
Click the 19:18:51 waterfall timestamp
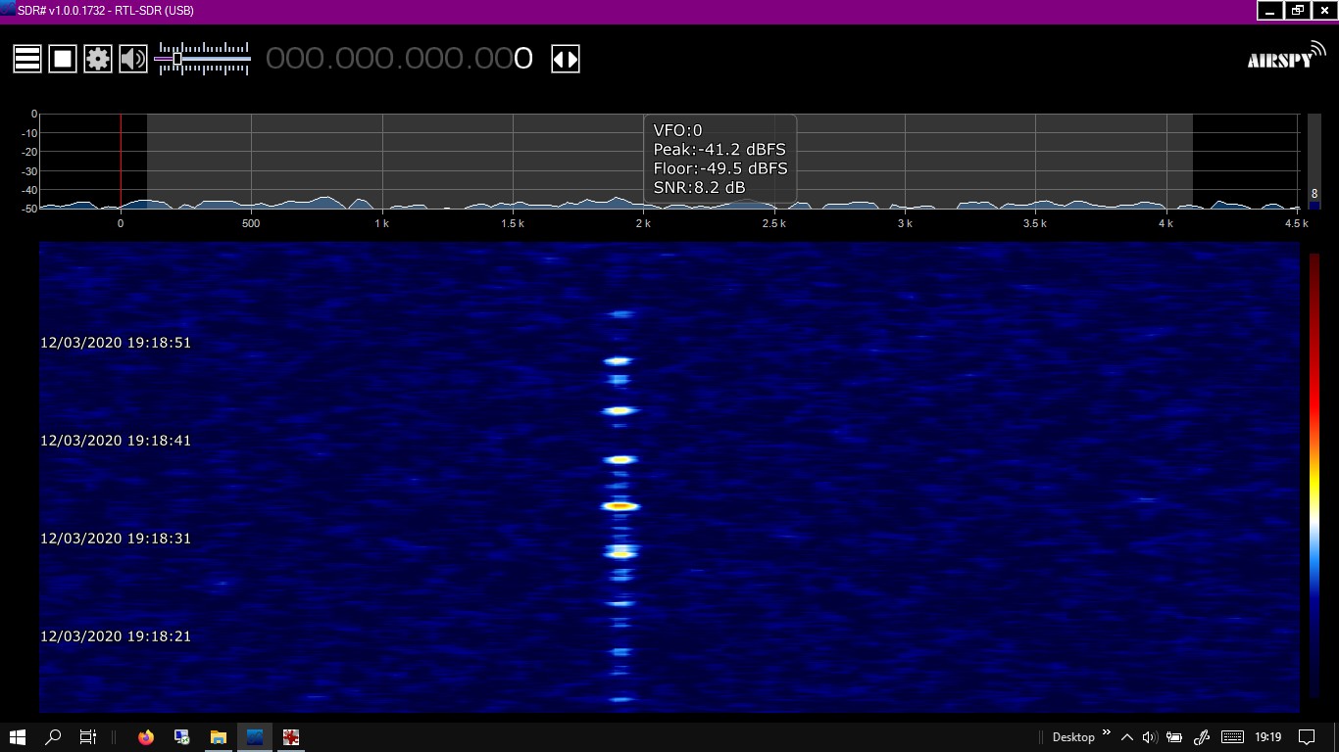116,343
